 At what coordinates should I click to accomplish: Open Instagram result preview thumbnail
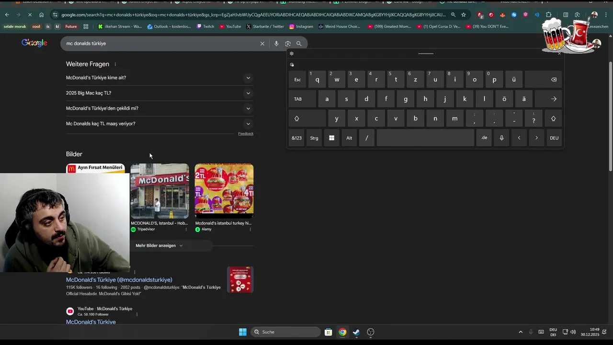(240, 279)
